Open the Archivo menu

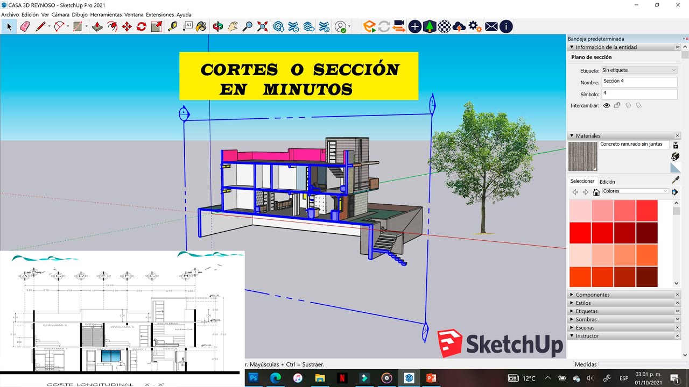(x=10, y=15)
